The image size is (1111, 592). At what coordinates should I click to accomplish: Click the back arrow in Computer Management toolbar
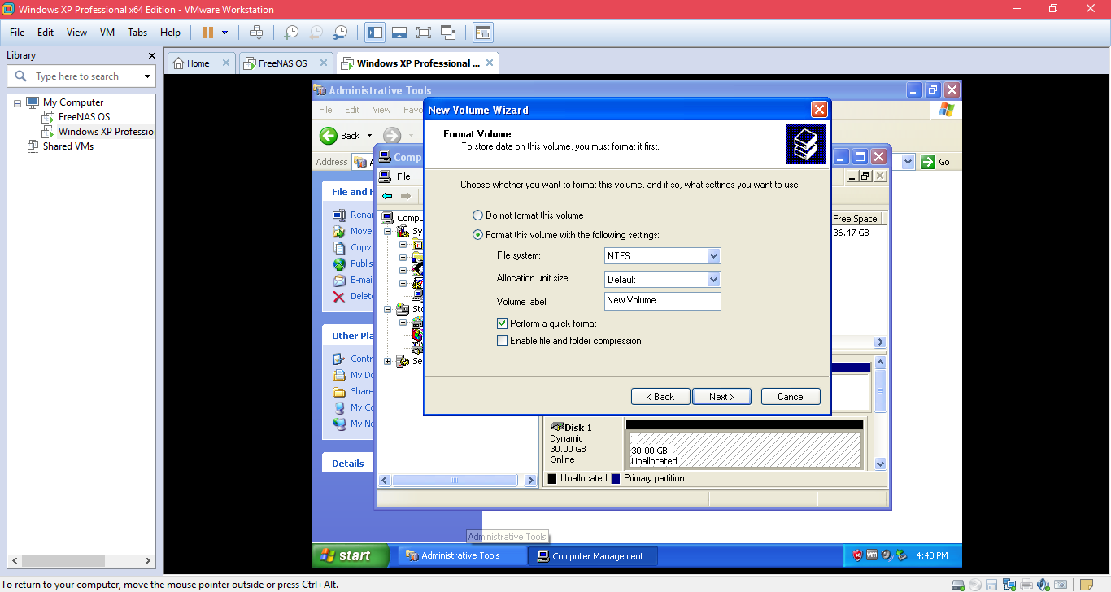[x=387, y=196]
